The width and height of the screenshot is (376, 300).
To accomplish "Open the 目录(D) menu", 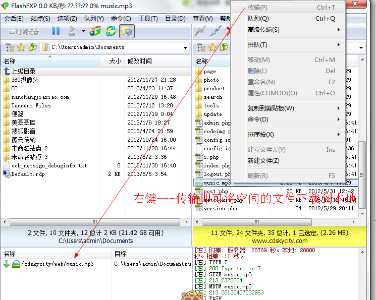I will pos(175,19).
